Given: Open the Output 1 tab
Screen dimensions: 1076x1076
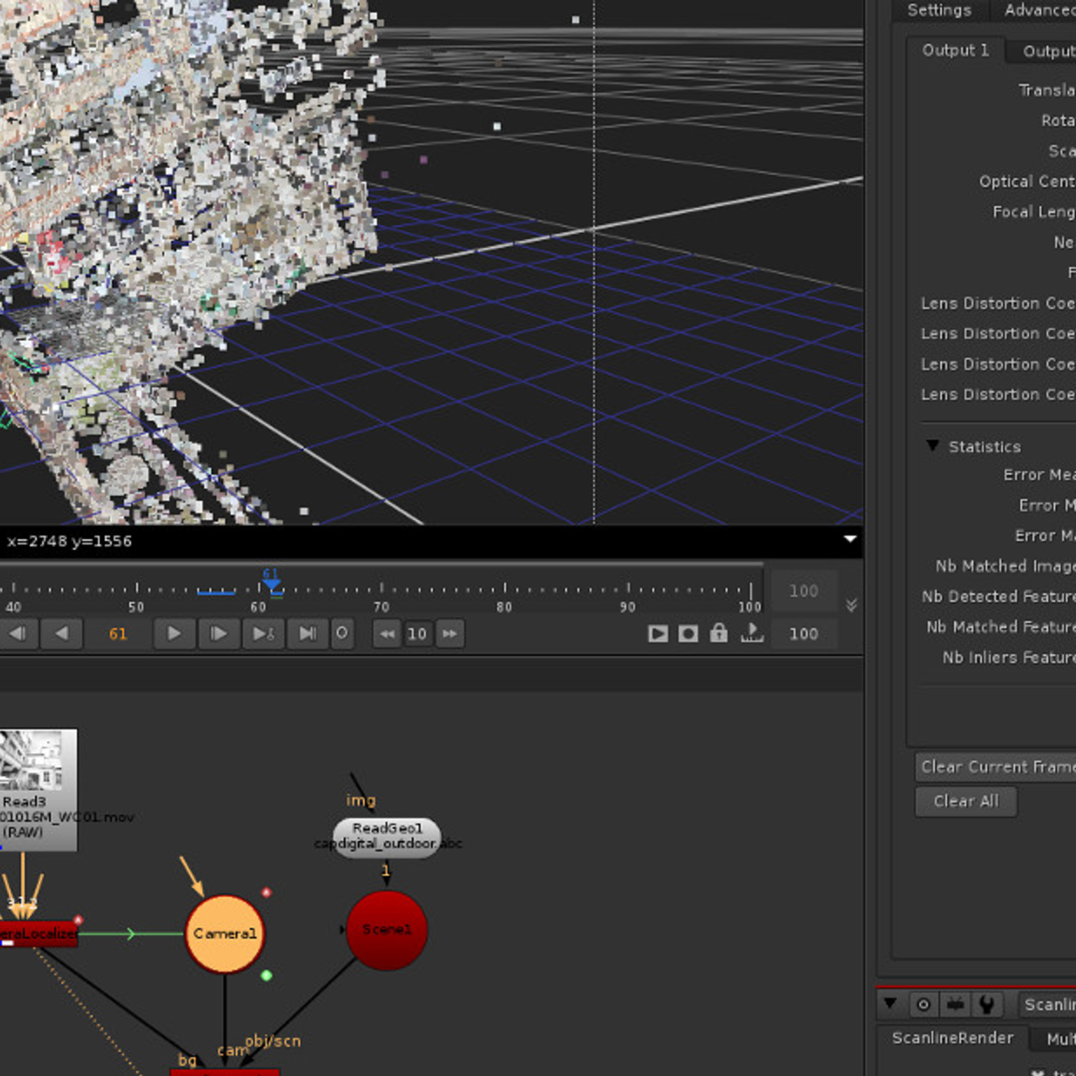Looking at the screenshot, I should click(x=955, y=50).
